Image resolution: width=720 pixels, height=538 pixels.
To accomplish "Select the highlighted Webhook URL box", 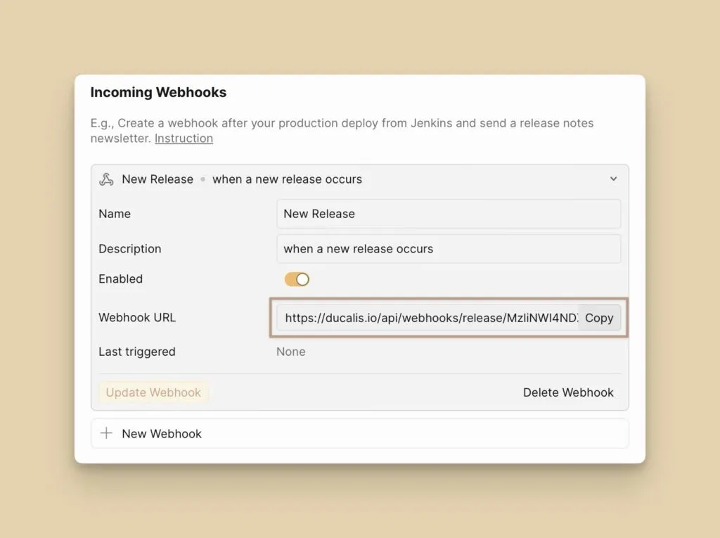I will [449, 318].
